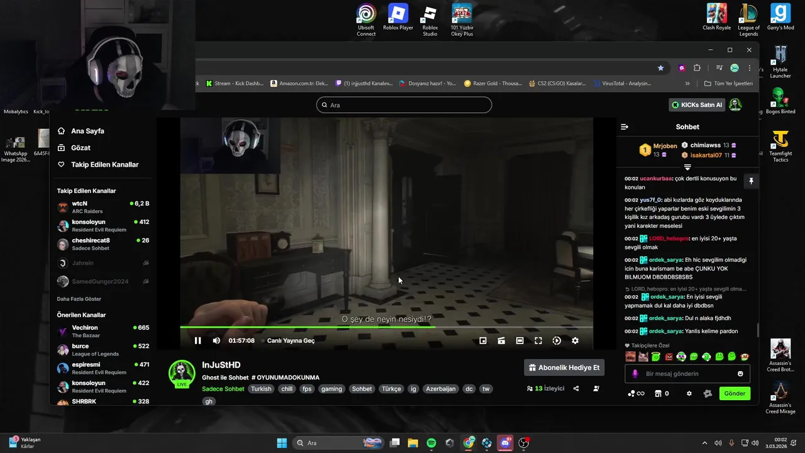Click the channel points infinity icon
805x453 pixels.
coord(636,393)
